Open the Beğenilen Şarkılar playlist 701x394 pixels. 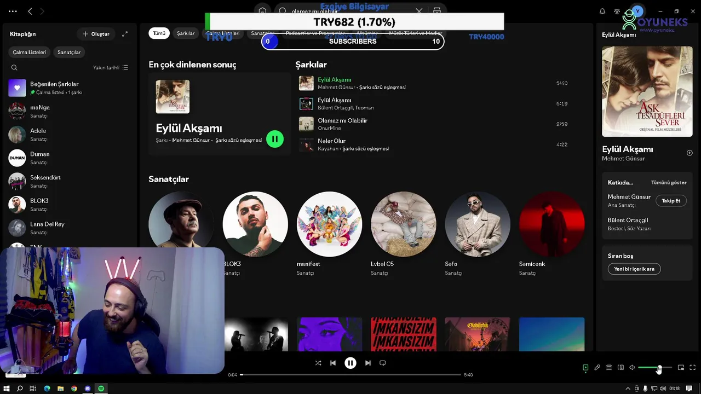tap(70, 88)
